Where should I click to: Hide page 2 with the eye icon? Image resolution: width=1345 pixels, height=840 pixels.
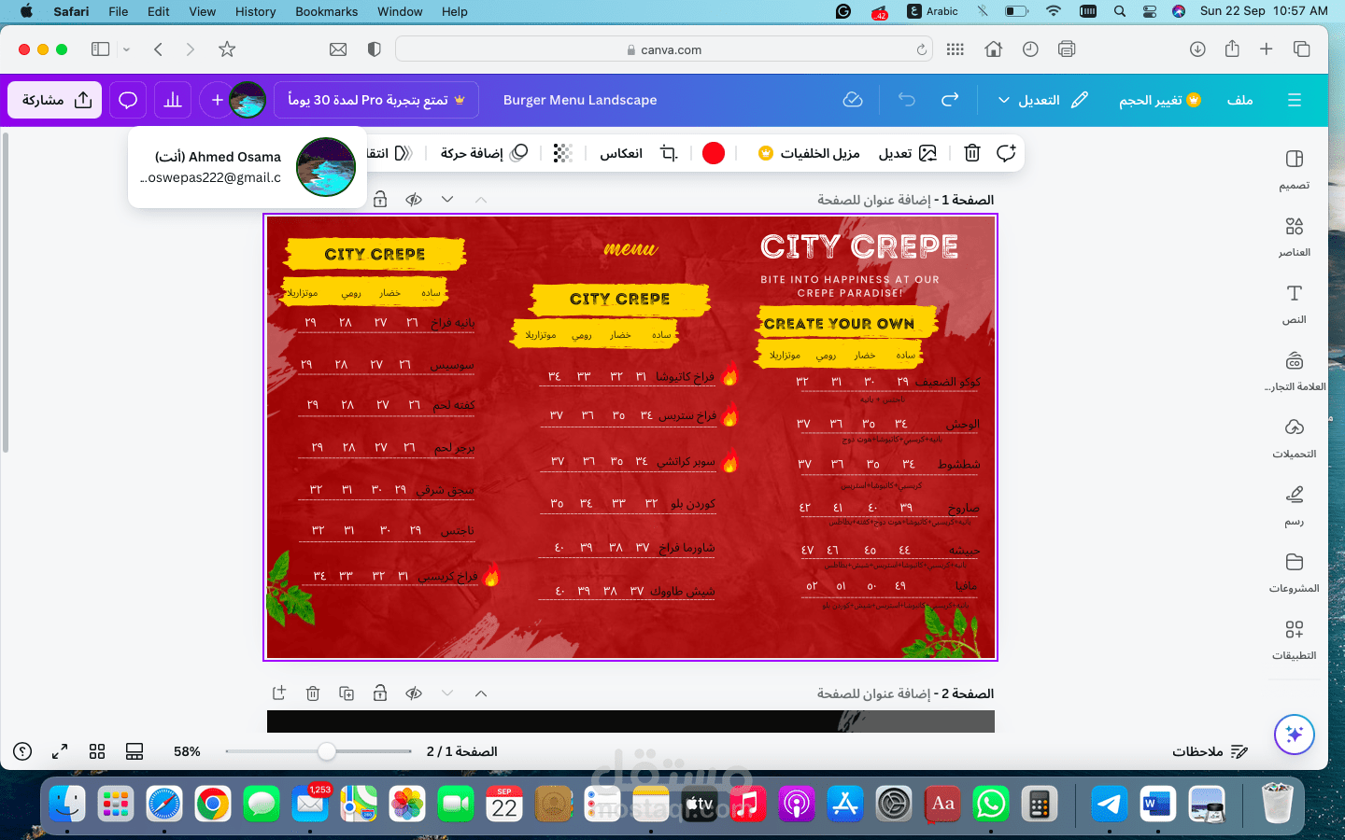[x=414, y=693]
